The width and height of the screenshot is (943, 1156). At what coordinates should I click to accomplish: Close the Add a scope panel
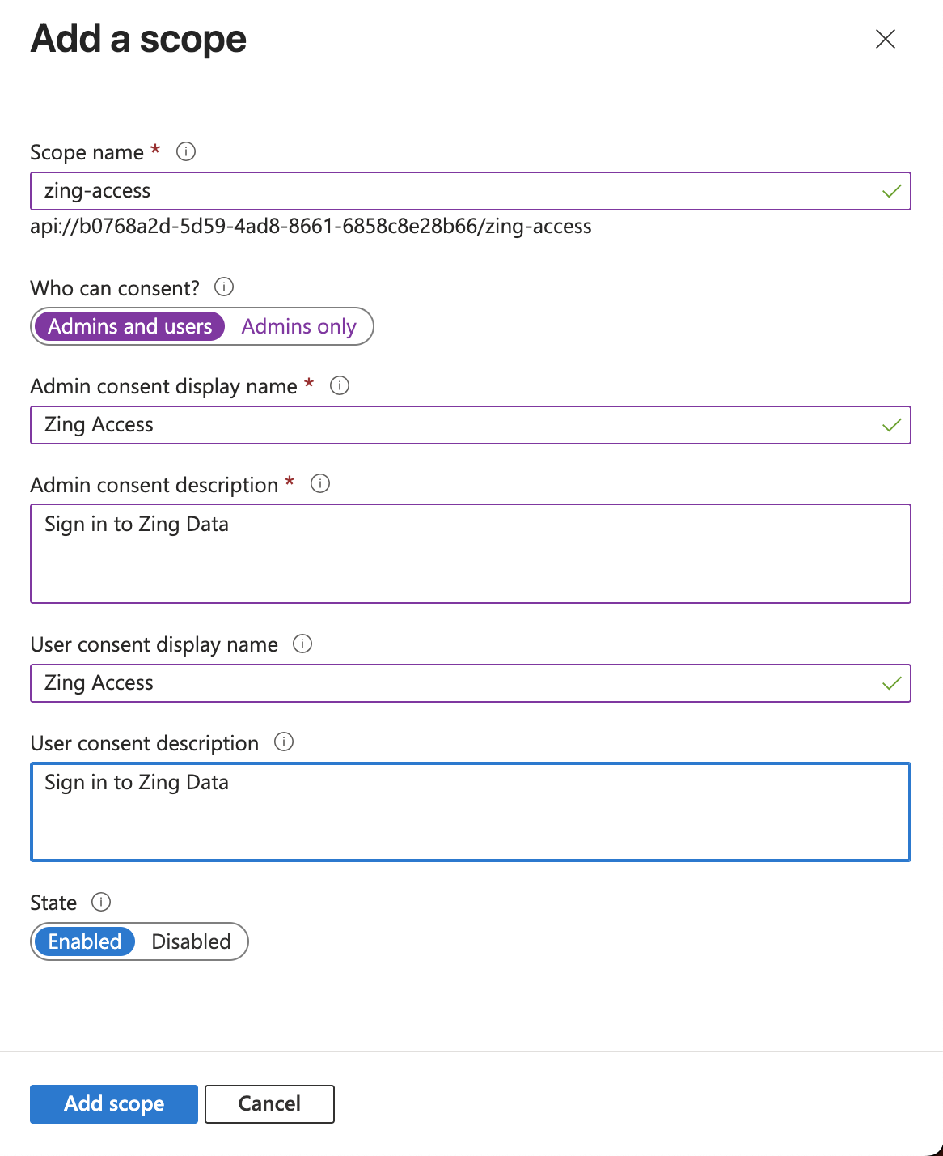click(x=886, y=39)
